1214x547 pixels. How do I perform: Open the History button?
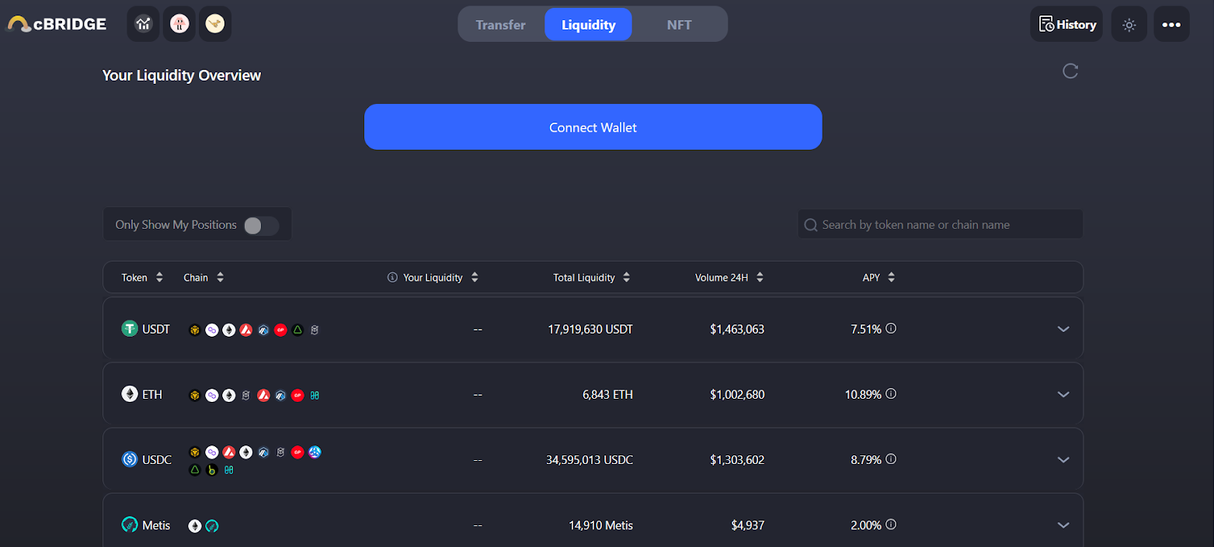point(1066,25)
